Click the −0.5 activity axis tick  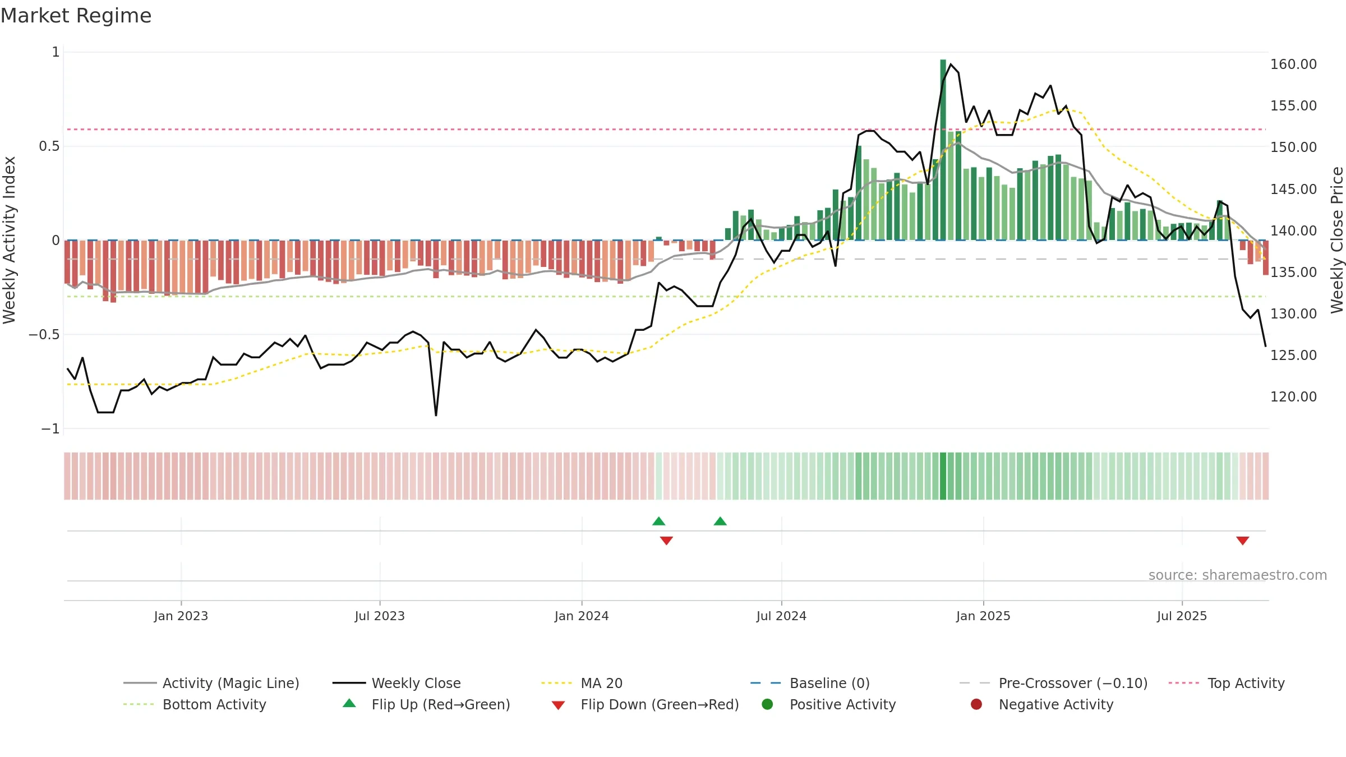(44, 335)
